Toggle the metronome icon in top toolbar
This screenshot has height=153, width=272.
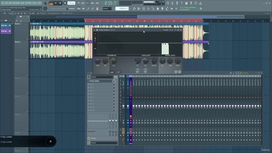pyautogui.click(x=79, y=3)
